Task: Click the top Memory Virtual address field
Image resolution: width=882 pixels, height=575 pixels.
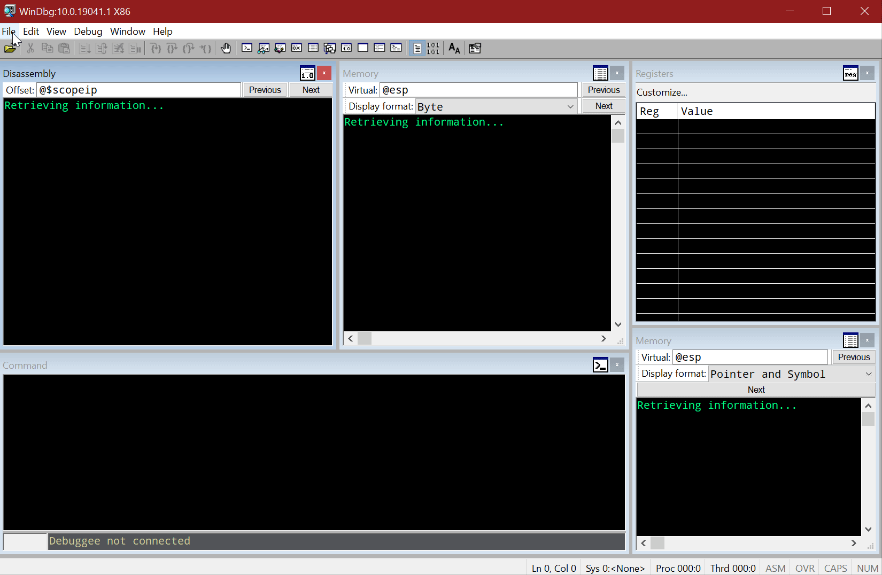Action: (479, 90)
